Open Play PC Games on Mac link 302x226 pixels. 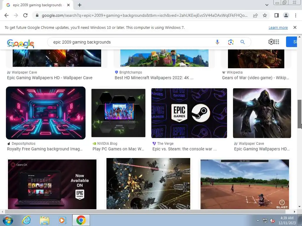coord(118,149)
